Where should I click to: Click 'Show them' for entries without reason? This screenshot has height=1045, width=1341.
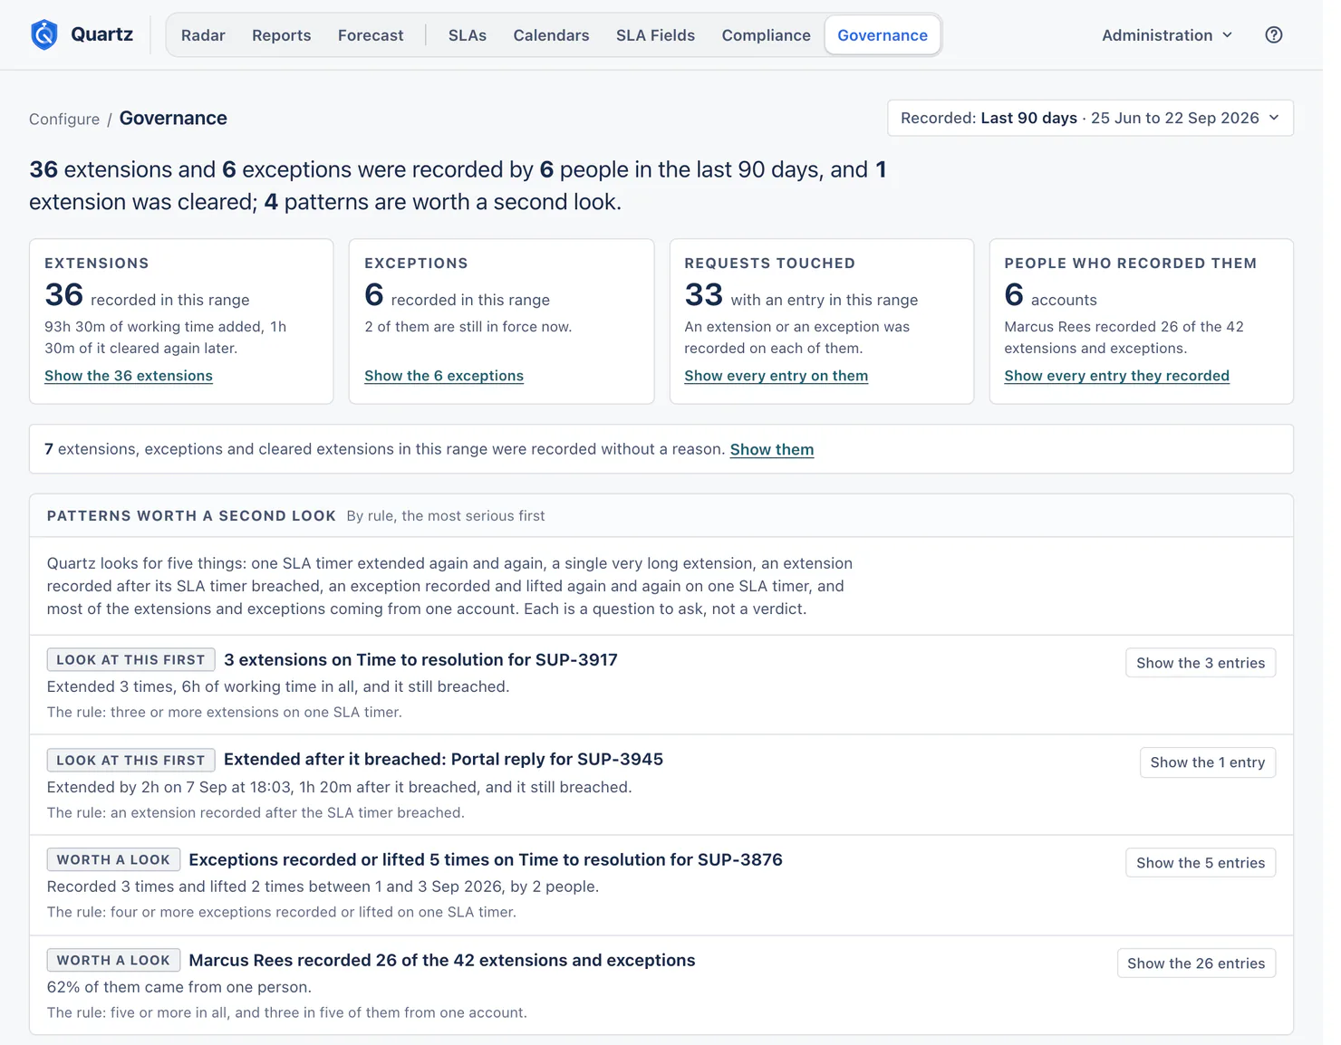coord(772,449)
